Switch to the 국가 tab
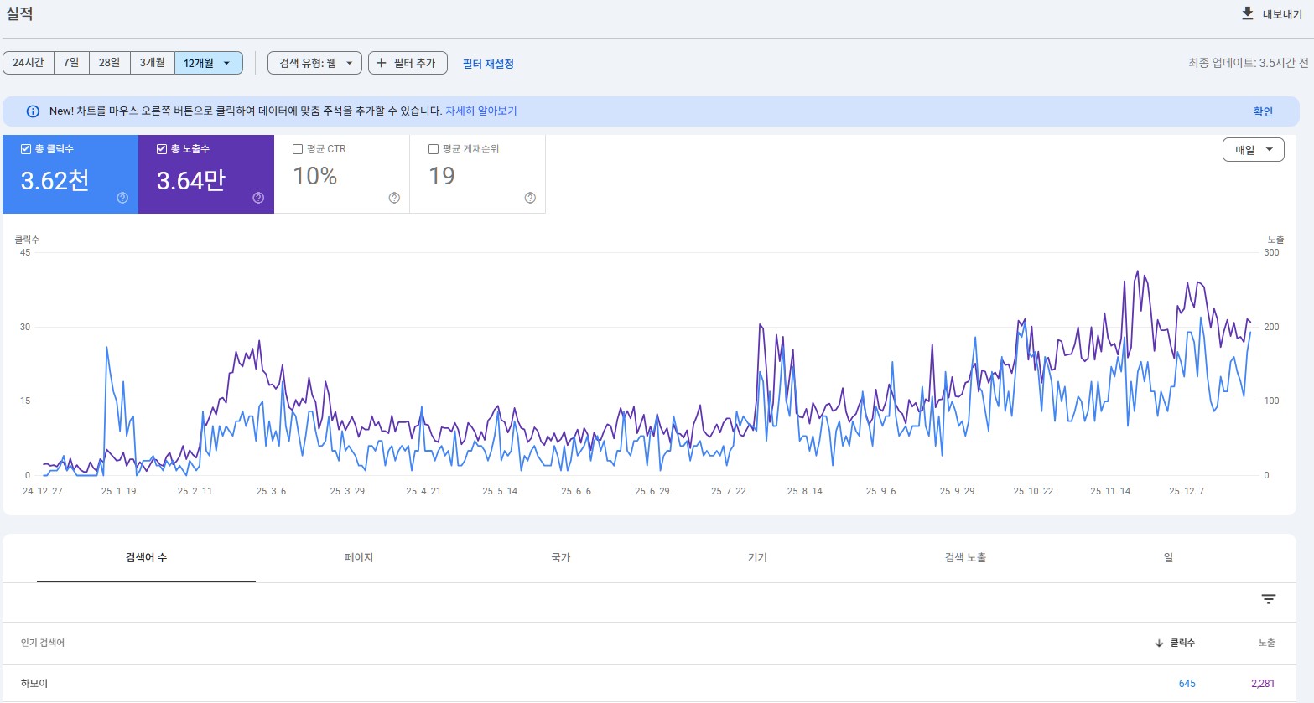 click(560, 557)
